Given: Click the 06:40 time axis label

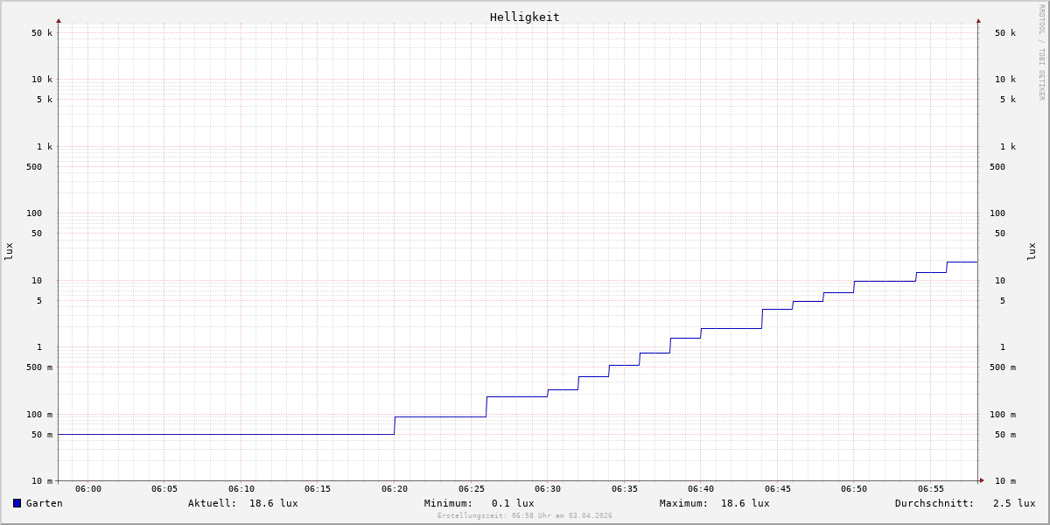Looking at the screenshot, I should [701, 489].
